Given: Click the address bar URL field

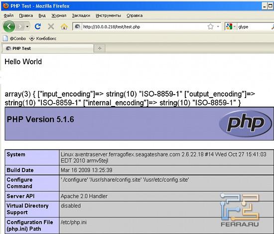Looking at the screenshot, I should pos(143,27).
